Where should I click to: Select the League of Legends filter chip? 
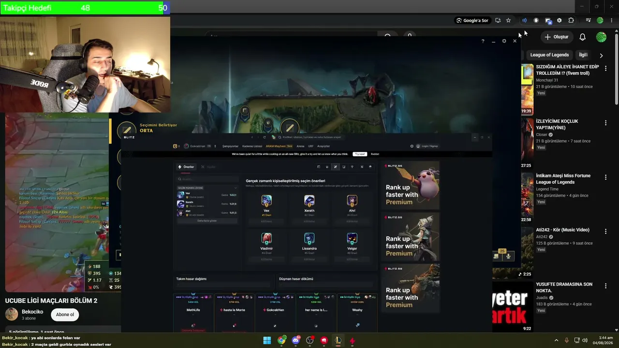click(x=549, y=55)
